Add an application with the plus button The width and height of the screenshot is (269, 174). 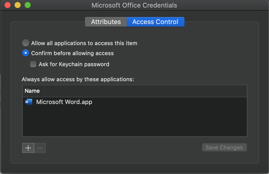(x=28, y=148)
